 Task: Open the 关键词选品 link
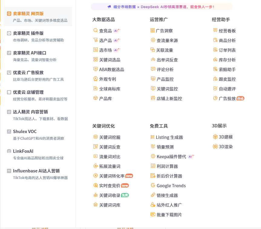pos(109,60)
